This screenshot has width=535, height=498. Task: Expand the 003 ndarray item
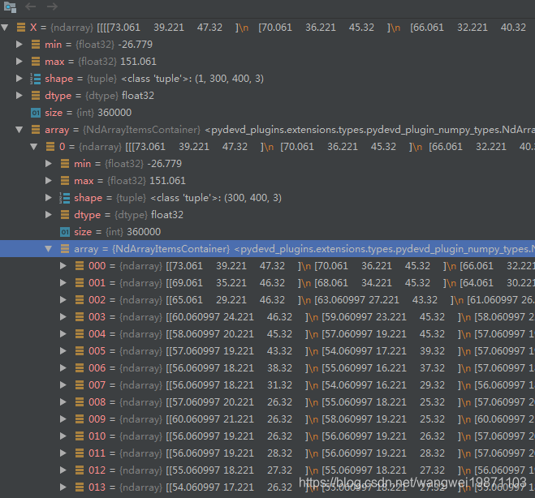click(x=63, y=317)
